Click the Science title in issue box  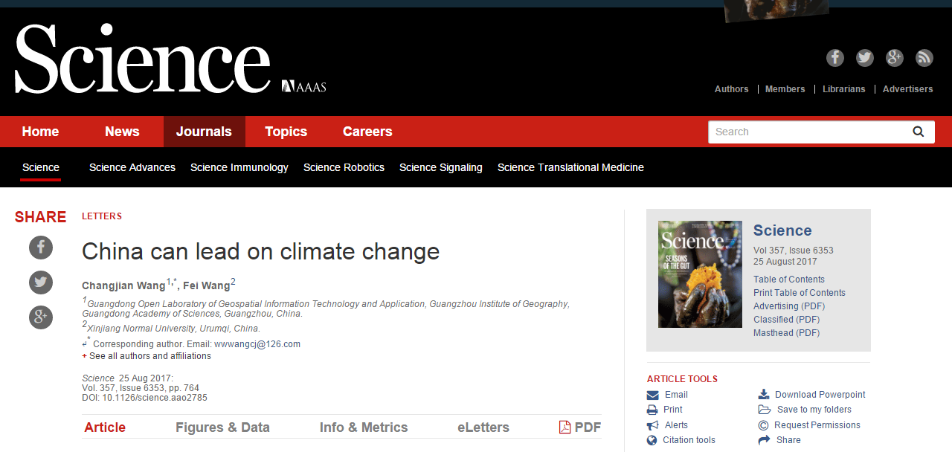click(782, 230)
